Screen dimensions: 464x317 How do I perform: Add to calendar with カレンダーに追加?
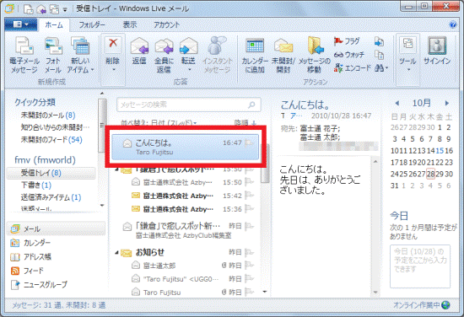click(255, 56)
